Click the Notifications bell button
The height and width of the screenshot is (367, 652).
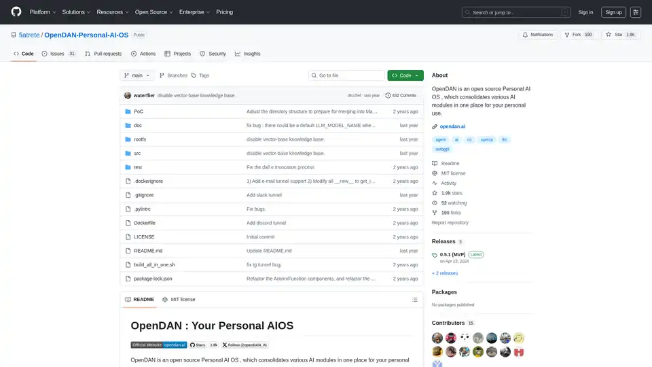click(537, 35)
